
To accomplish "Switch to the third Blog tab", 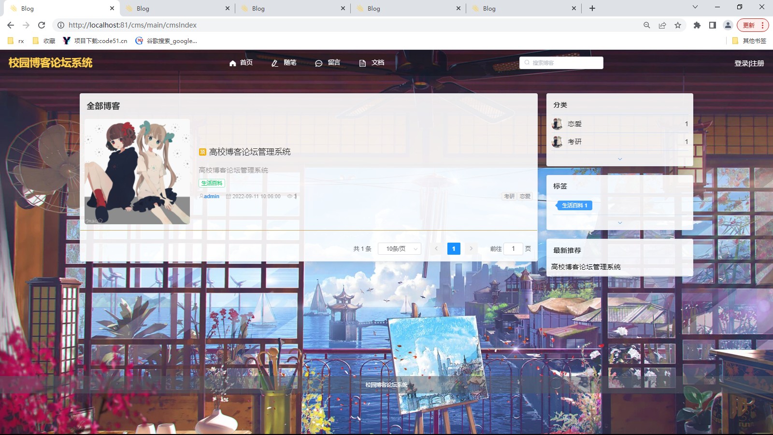I will click(292, 8).
